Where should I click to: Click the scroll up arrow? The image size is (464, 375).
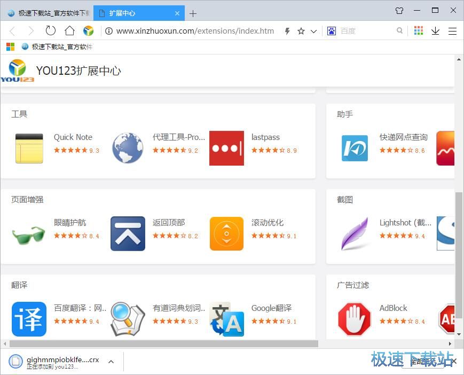tap(459, 59)
